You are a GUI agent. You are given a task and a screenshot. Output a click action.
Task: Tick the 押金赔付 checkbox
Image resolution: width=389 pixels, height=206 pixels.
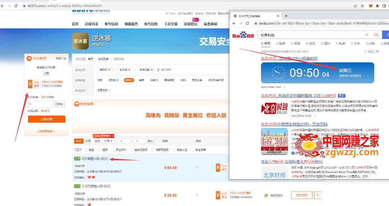[x=113, y=150]
